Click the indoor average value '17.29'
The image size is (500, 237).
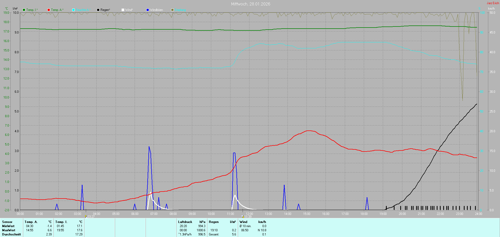point(79,234)
